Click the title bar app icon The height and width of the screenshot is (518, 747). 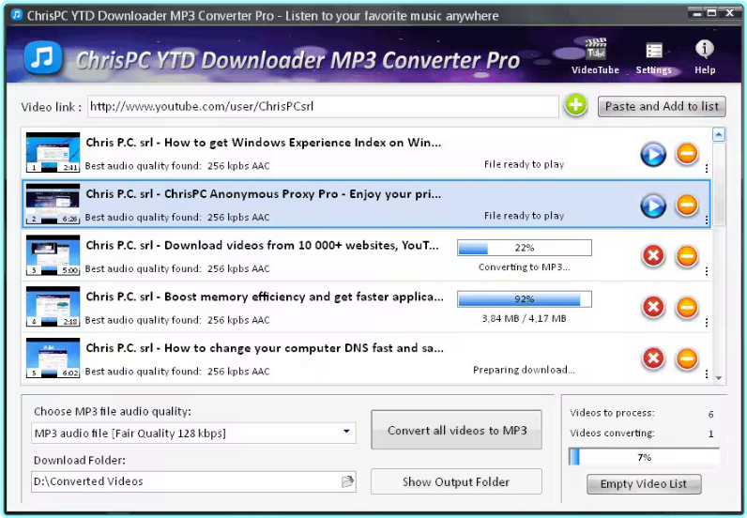point(17,15)
